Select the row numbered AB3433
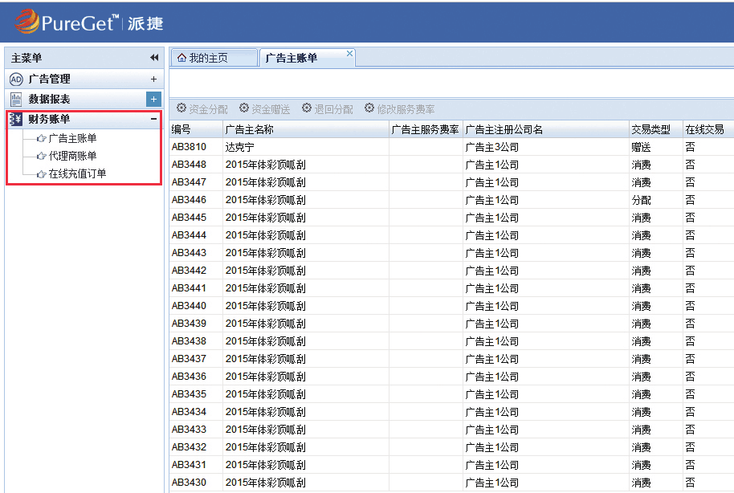 click(452, 430)
